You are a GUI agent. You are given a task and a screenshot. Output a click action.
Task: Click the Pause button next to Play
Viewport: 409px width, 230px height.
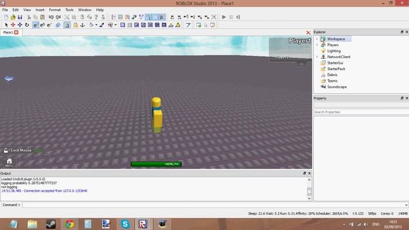coord(231,17)
